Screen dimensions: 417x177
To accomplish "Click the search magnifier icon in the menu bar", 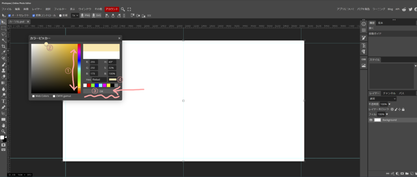I will (x=123, y=9).
